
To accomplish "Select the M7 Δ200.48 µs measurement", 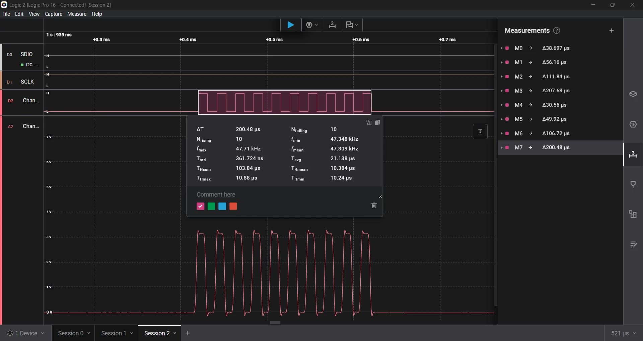I will tap(556, 147).
